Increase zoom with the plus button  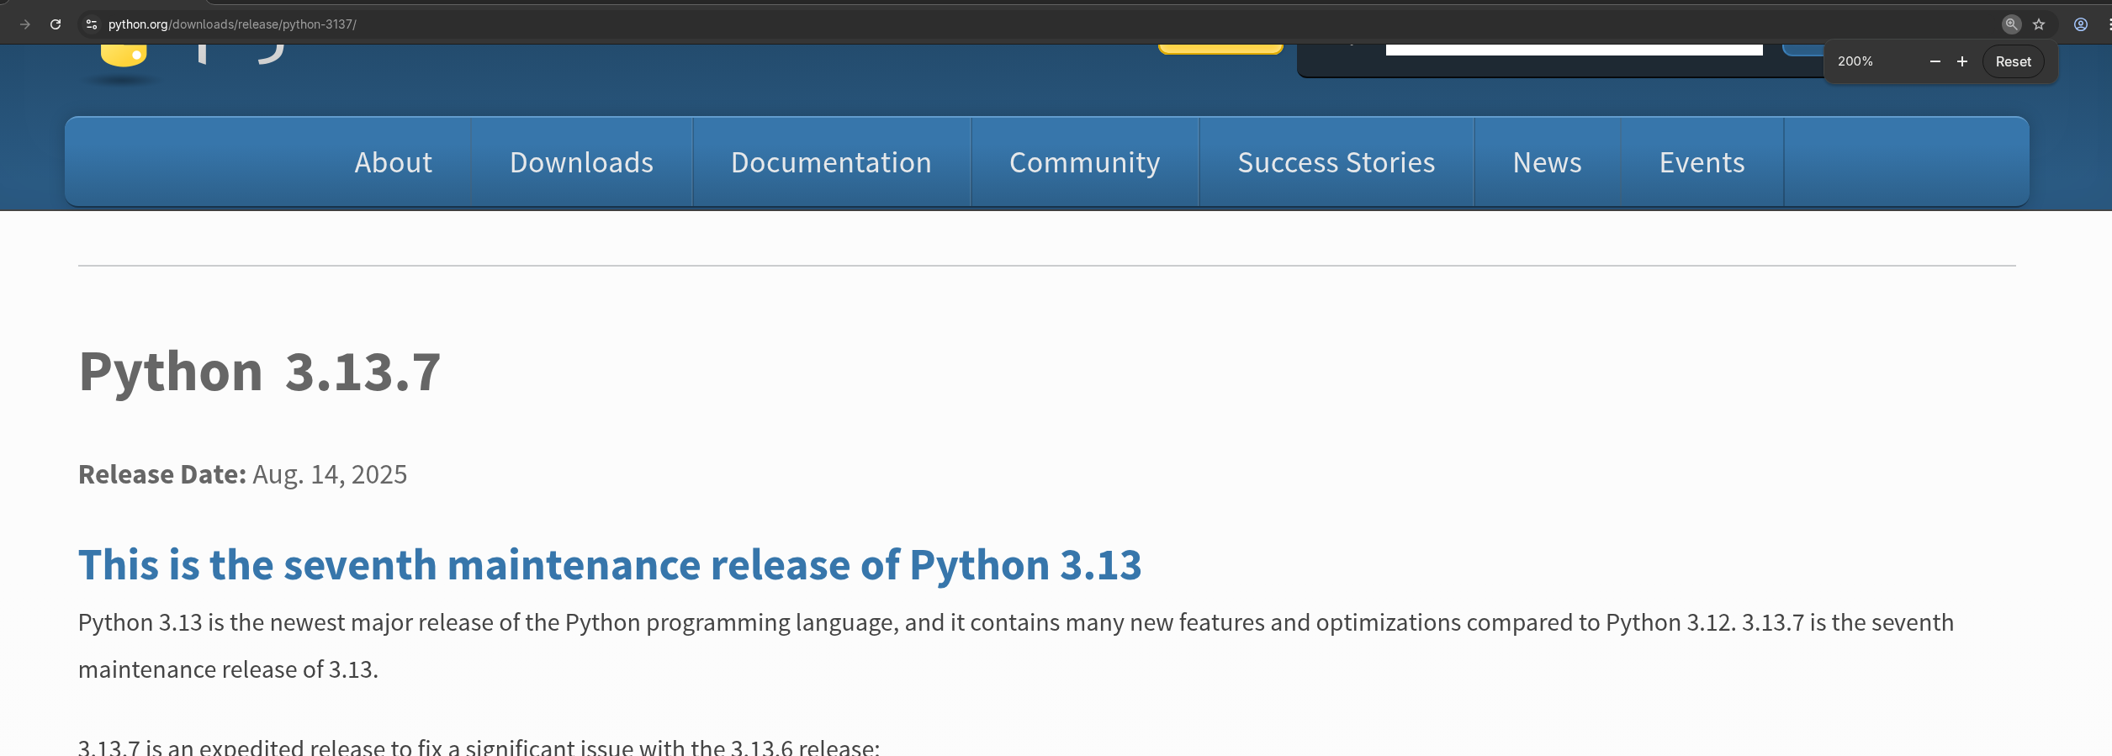1962,61
